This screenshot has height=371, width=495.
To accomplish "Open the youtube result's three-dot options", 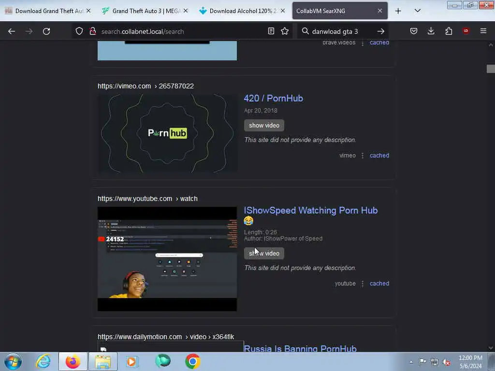I will (363, 284).
